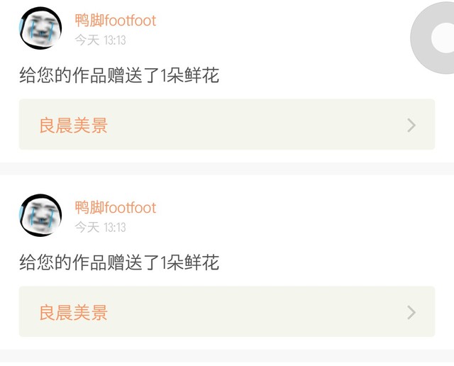Expand the top 良辰美景 card via its chevron
The width and height of the screenshot is (454, 366).
[411, 125]
